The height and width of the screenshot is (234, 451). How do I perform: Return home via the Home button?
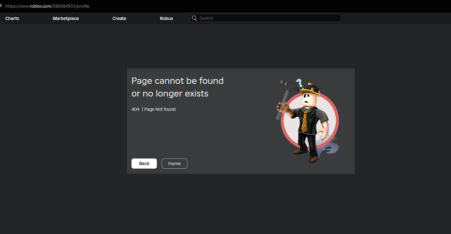174,163
